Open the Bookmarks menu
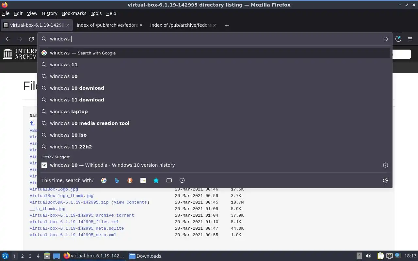The width and height of the screenshot is (418, 261). pos(74,13)
